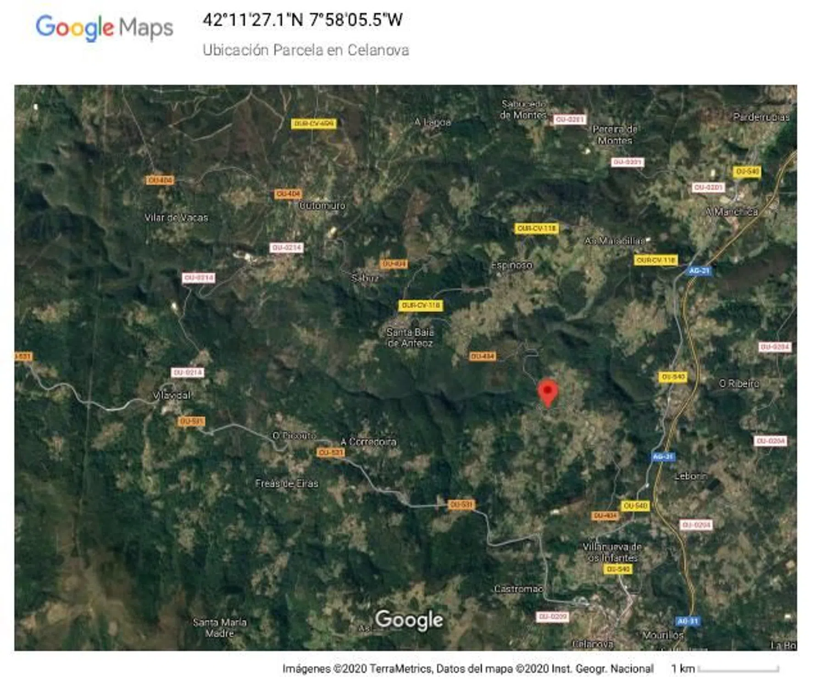Select the OU-531 badge near A Corredoira

point(330,453)
